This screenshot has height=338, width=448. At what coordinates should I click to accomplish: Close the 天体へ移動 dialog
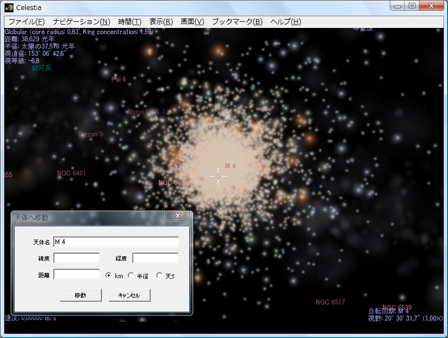point(178,216)
